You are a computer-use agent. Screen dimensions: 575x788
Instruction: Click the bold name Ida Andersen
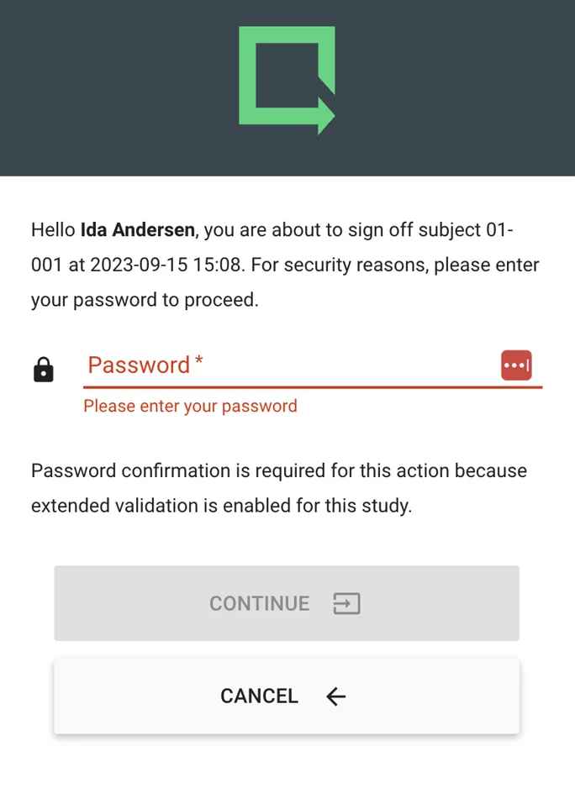coord(138,229)
